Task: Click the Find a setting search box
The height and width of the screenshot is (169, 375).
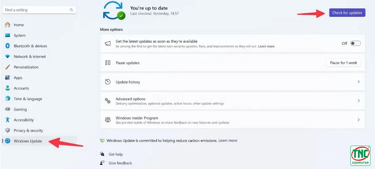Action: 39,10
